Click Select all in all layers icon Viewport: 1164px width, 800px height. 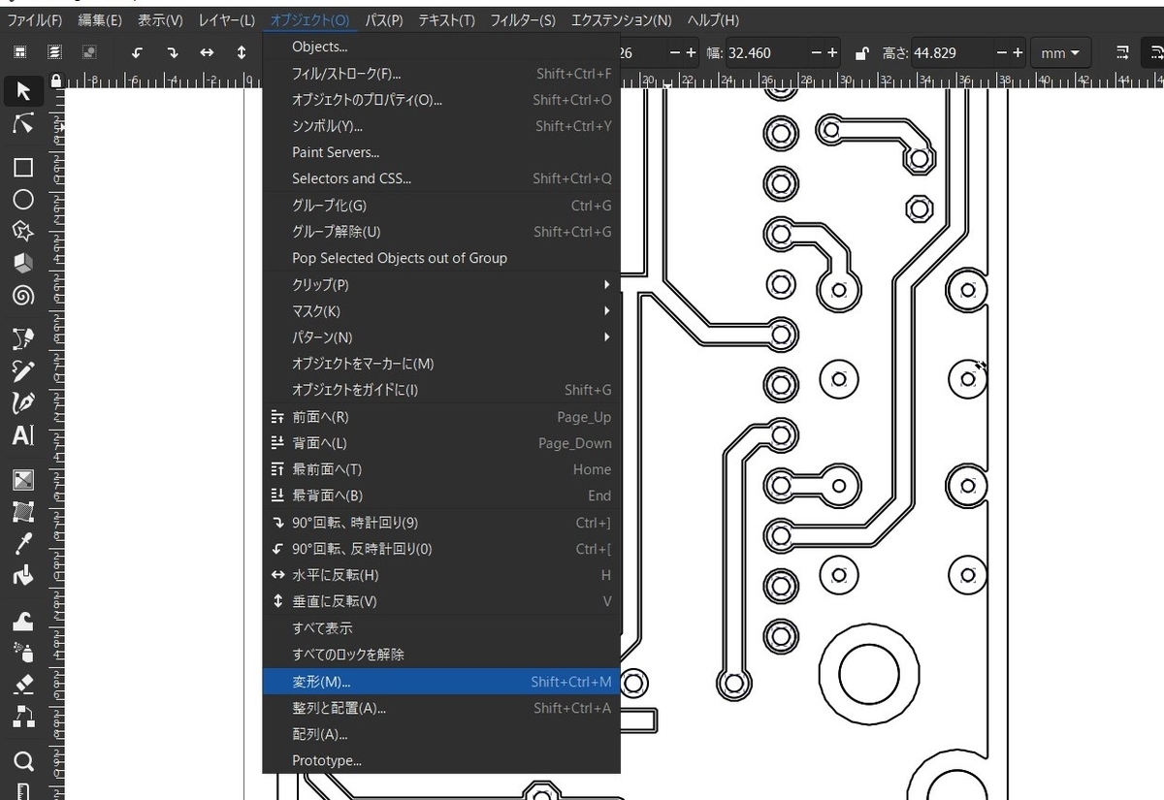click(55, 52)
